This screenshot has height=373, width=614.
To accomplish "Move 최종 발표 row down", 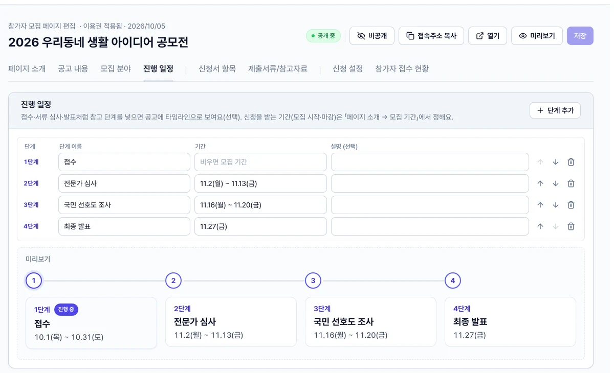I will [556, 226].
